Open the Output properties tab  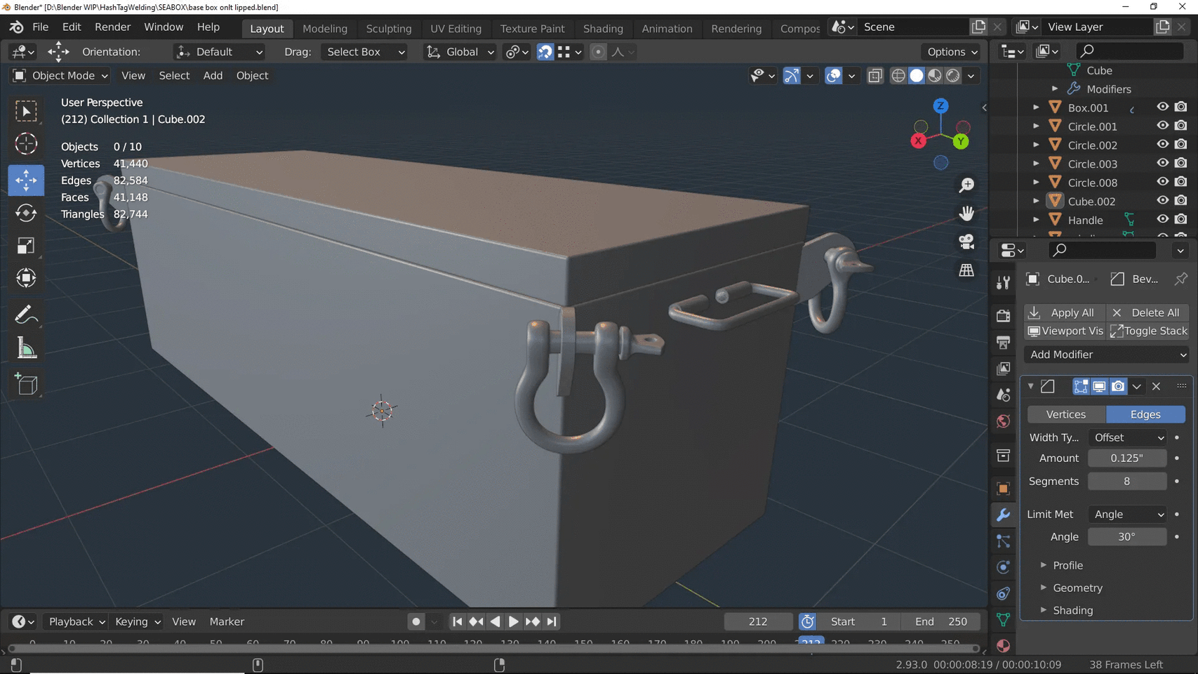point(1004,342)
